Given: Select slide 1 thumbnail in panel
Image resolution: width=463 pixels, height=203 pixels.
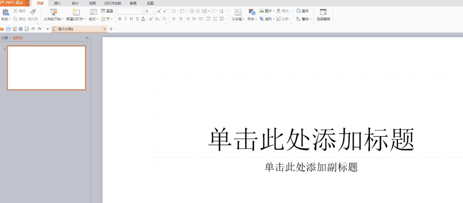Looking at the screenshot, I should [46, 68].
